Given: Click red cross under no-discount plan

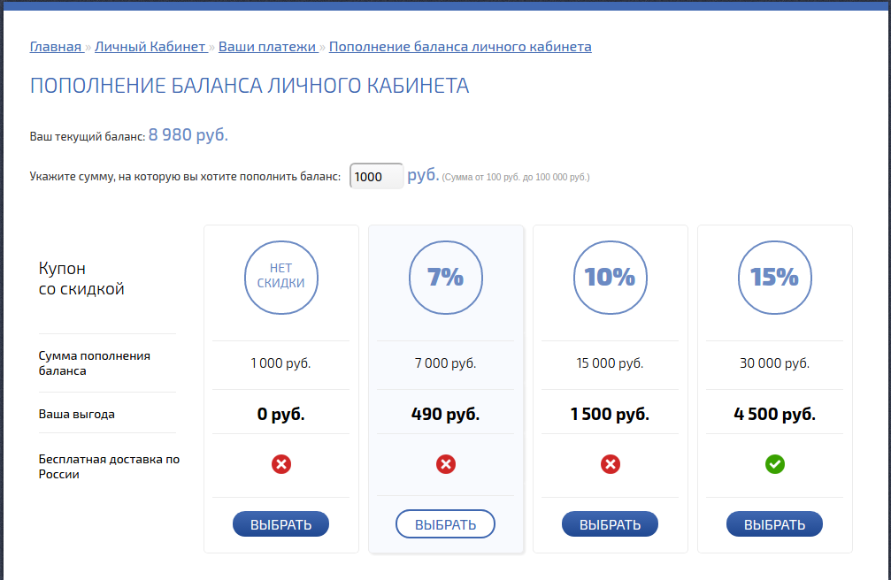Looking at the screenshot, I should point(281,464).
